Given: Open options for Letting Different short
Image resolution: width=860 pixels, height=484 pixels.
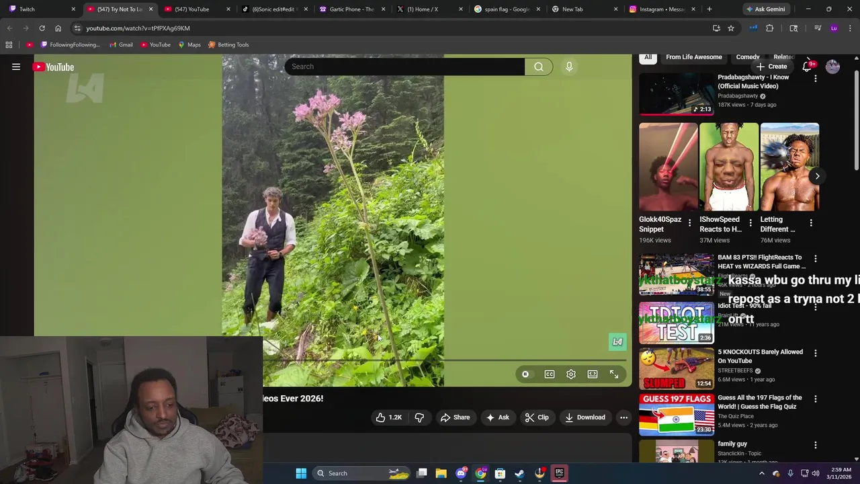Looking at the screenshot, I should click(x=811, y=223).
